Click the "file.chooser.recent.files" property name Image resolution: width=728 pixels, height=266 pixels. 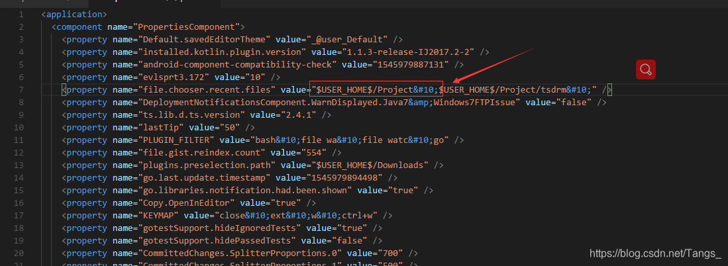(x=207, y=89)
